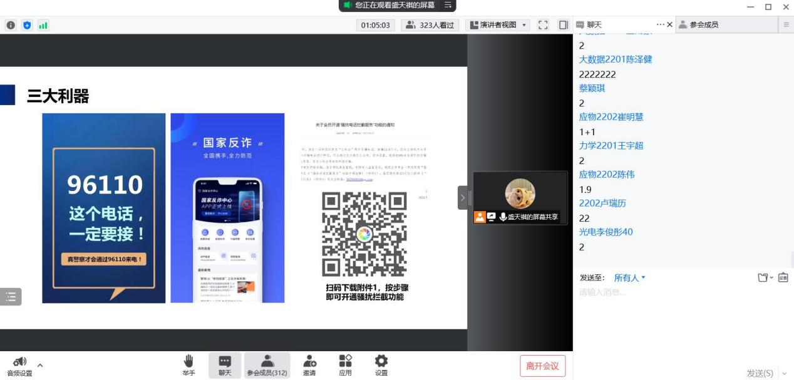Enter full screen mode
This screenshot has width=794, height=380.
543,25
